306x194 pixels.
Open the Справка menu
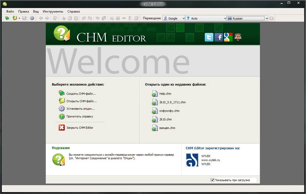pos(74,11)
